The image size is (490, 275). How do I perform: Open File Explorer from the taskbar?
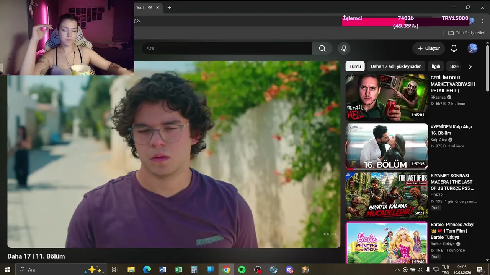coord(131,270)
